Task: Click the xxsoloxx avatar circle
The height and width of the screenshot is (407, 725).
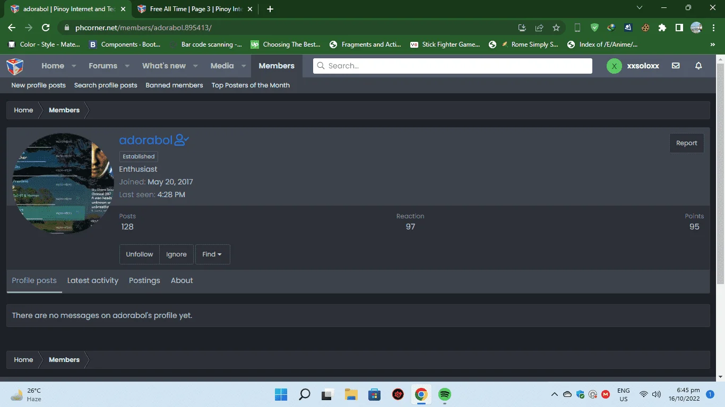Action: tap(614, 66)
